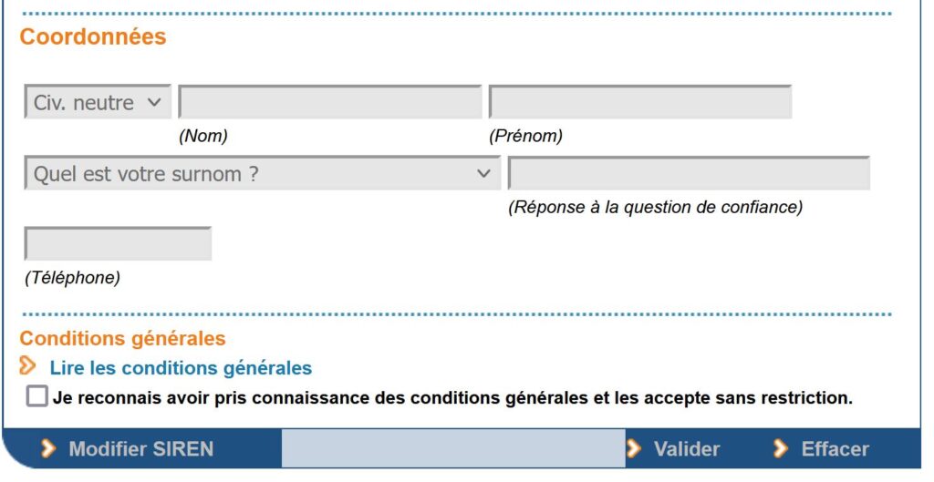This screenshot has height=482, width=934.
Task: Click the chevron on the Civ. neutre selector
Action: (153, 103)
